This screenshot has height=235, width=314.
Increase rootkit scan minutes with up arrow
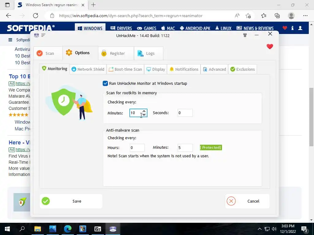click(144, 111)
